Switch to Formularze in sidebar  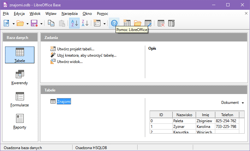(20, 100)
